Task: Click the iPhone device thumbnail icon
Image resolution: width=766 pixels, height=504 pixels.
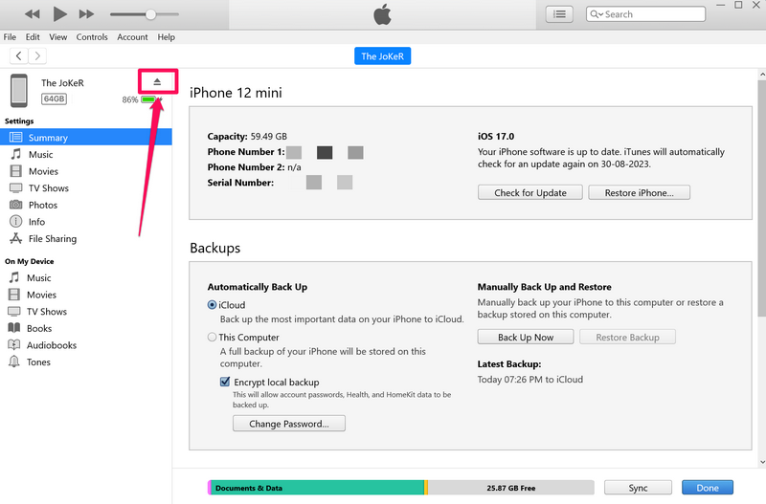Action: (19, 91)
